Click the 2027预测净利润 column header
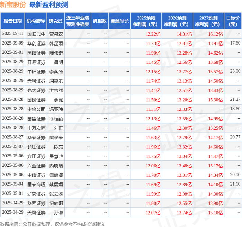Viewport: 242px width, 227px height. point(208,21)
